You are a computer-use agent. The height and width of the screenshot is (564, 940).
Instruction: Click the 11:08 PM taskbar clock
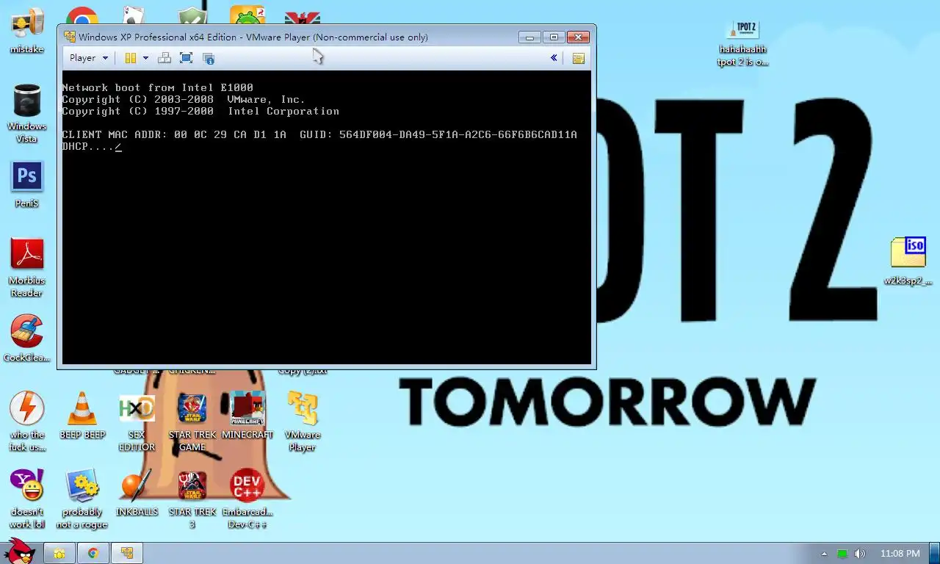[900, 554]
